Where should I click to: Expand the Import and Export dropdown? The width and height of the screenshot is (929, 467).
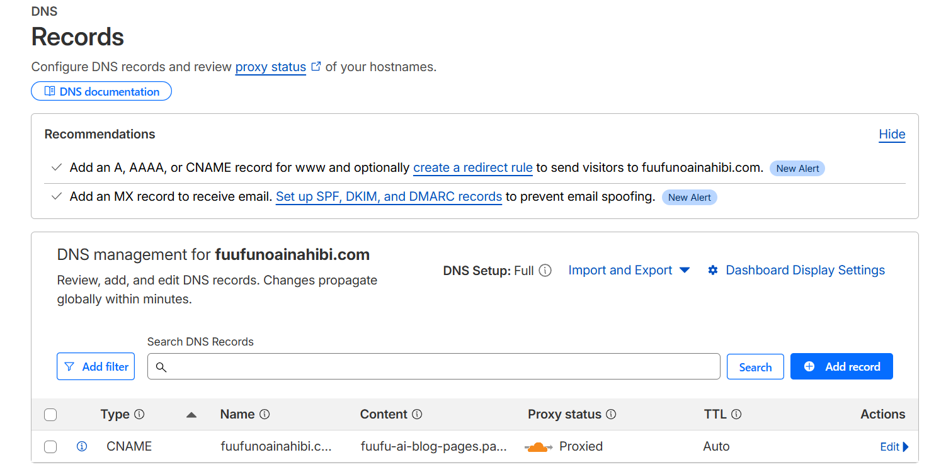click(x=629, y=270)
